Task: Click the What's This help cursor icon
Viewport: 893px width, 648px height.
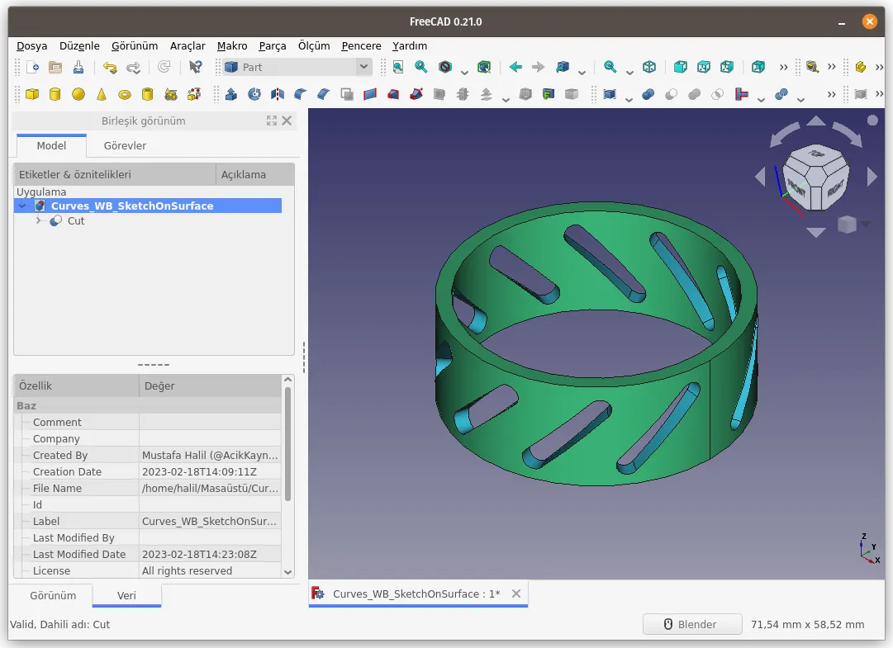Action: point(195,67)
